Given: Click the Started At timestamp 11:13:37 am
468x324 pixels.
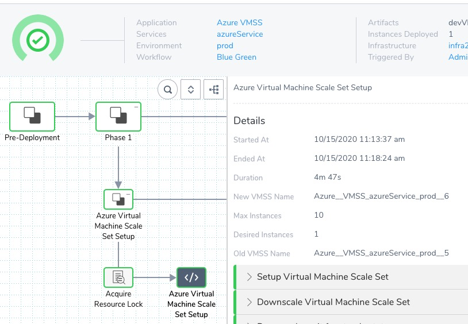Looking at the screenshot, I should click(359, 140).
